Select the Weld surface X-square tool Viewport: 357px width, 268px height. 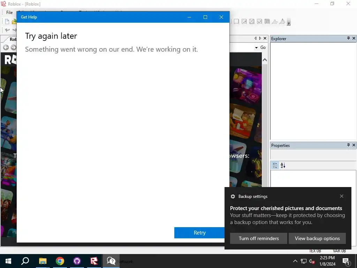pyautogui.click(x=252, y=22)
